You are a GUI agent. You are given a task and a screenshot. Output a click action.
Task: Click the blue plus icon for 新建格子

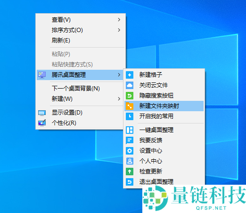pos(130,75)
